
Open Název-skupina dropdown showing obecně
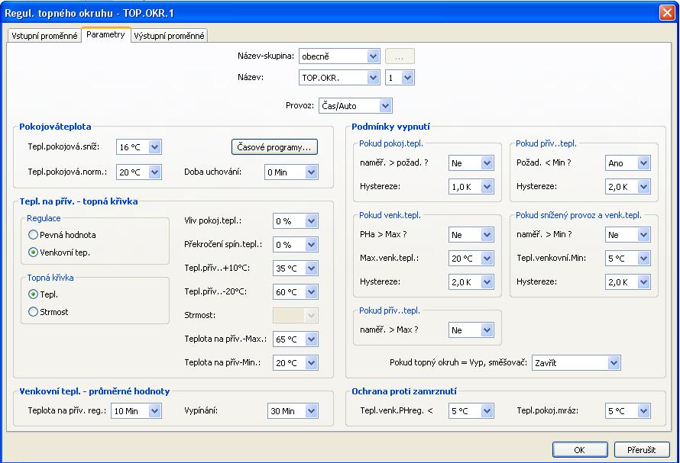click(339, 56)
